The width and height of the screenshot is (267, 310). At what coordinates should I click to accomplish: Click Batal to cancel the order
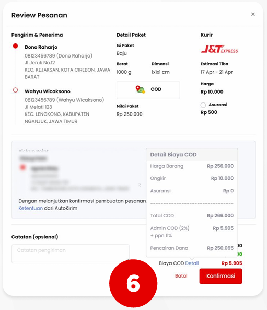pyautogui.click(x=181, y=276)
